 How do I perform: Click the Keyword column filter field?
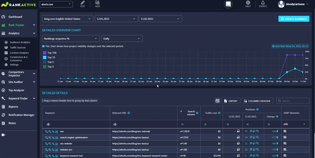tap(76, 124)
